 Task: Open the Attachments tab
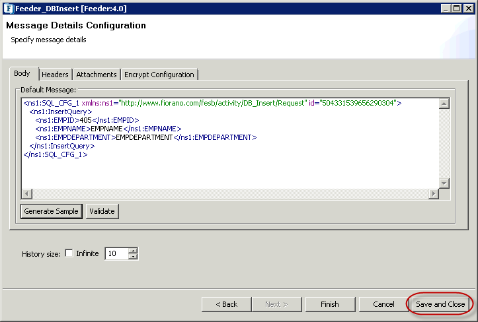tap(97, 75)
